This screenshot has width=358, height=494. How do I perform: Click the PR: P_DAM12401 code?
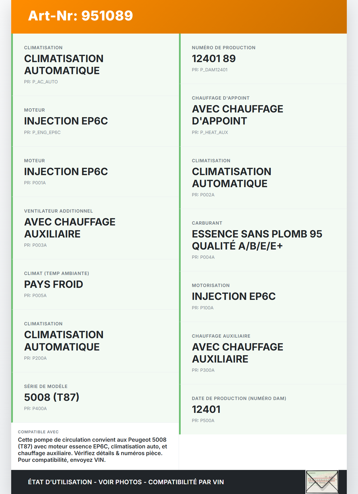tap(209, 70)
